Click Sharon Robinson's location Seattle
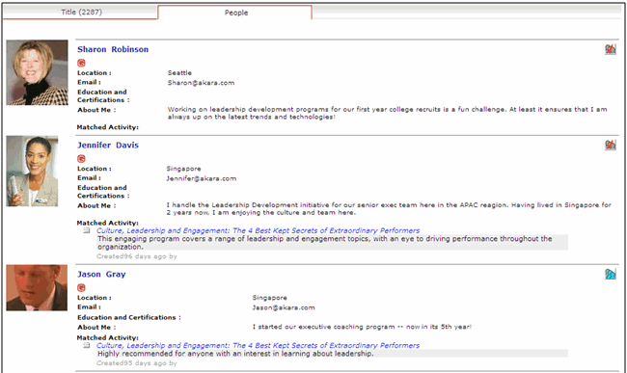The height and width of the screenshot is (373, 627). coord(179,72)
